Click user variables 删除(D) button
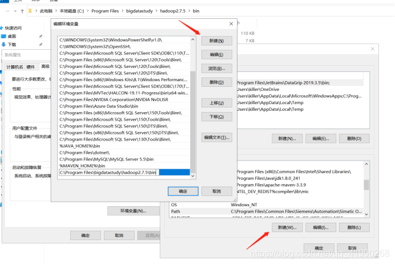This screenshot has width=395, height=264. 354,138
